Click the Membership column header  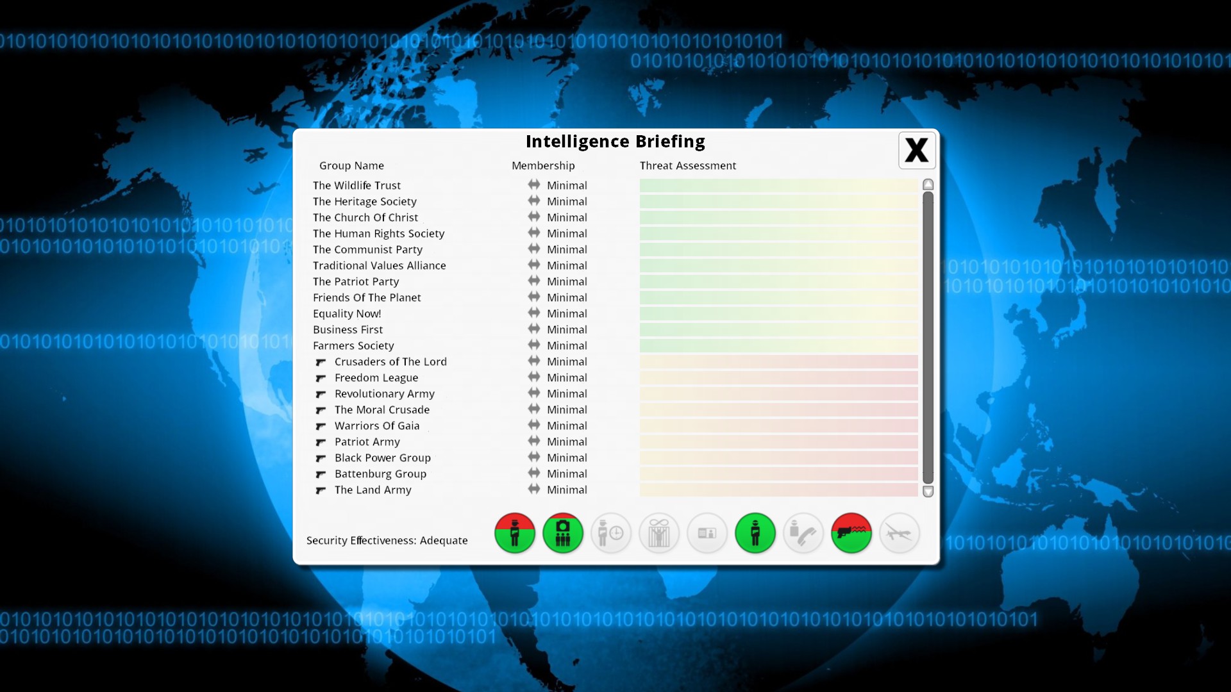[543, 166]
